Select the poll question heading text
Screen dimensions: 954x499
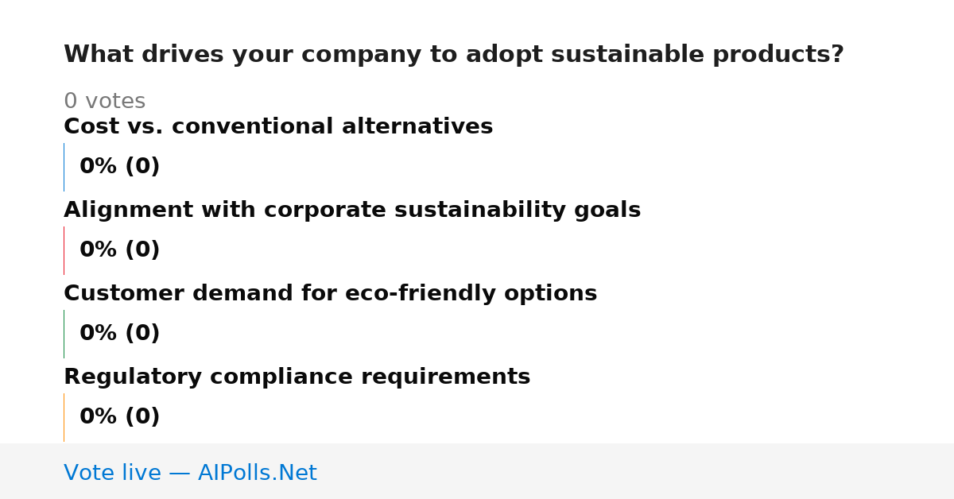pos(453,55)
